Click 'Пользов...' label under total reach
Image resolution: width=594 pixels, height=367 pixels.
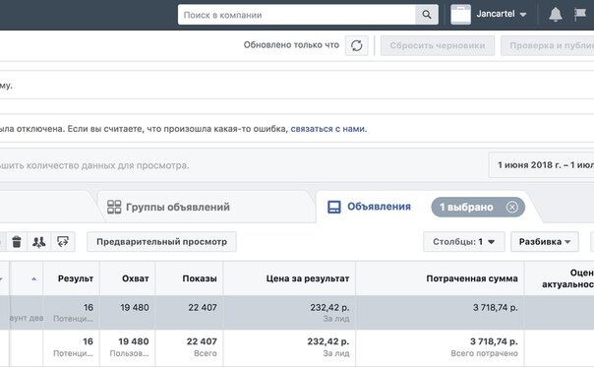tap(129, 353)
